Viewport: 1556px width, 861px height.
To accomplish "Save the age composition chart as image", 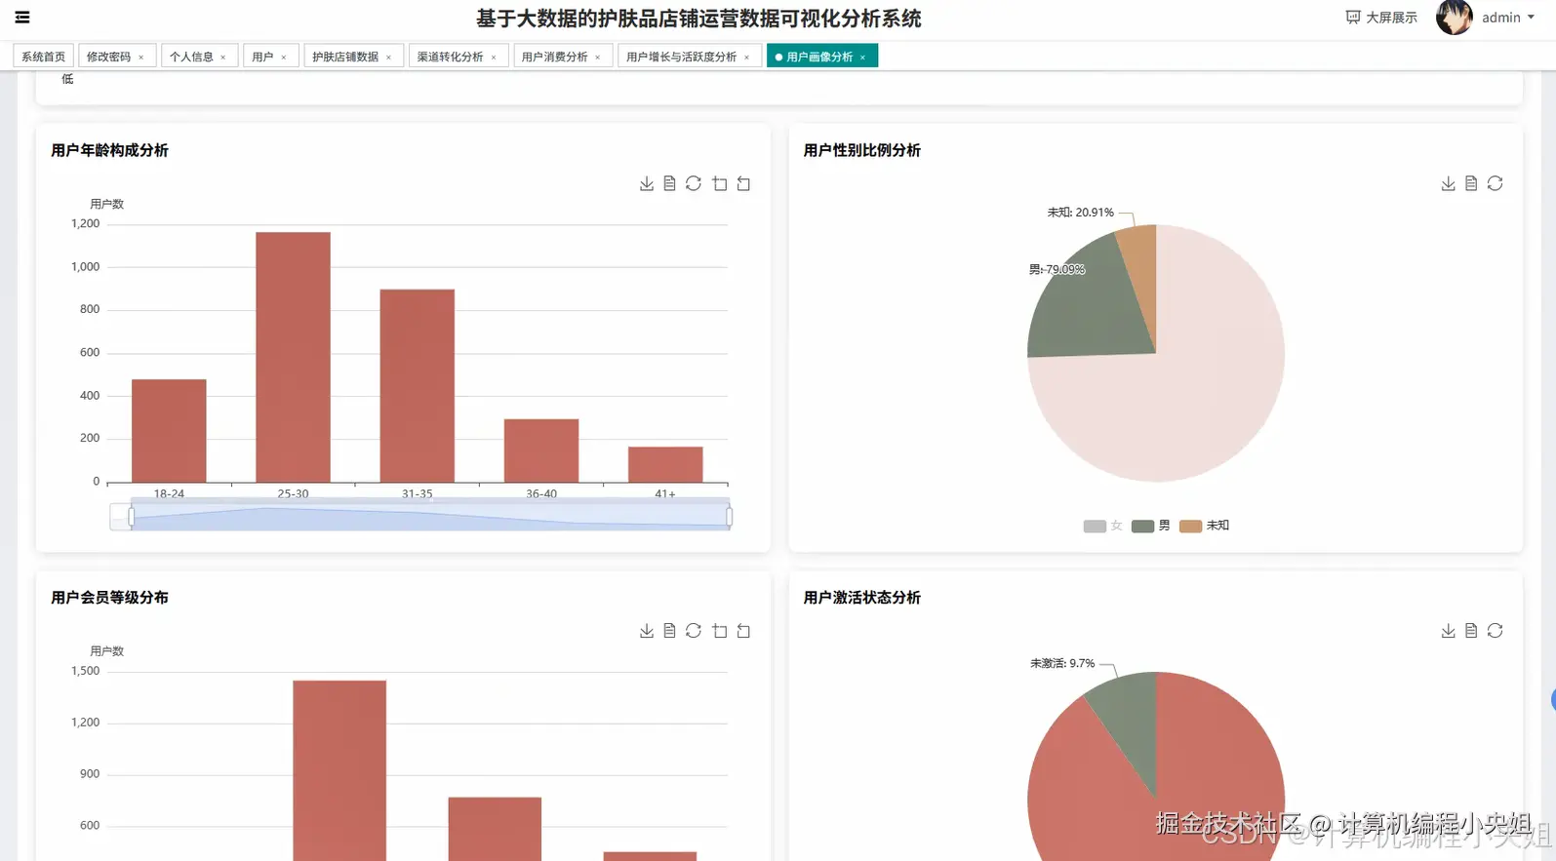I will tap(646, 184).
